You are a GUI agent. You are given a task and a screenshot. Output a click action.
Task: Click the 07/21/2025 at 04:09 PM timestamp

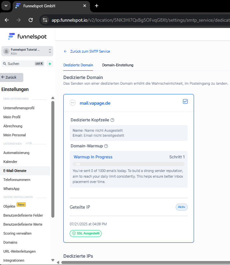tap(88, 224)
